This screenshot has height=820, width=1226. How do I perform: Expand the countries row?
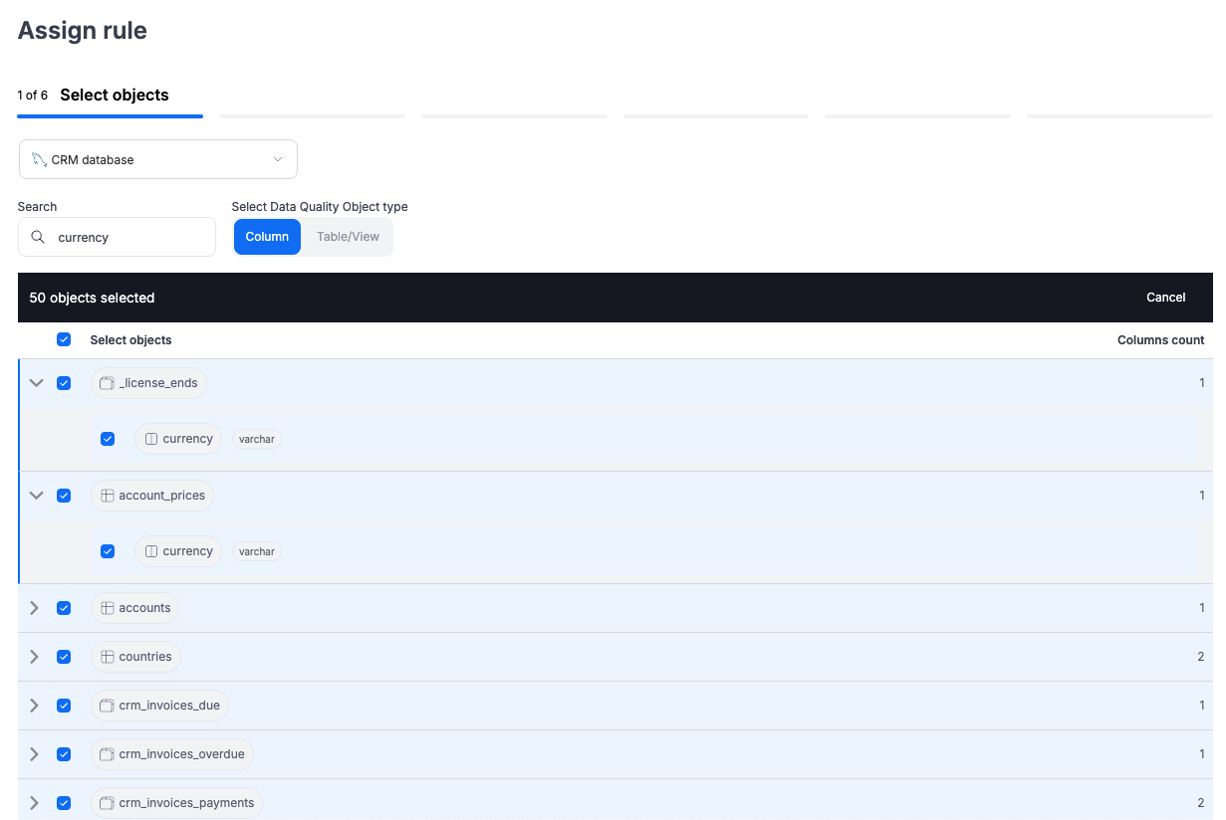(x=34, y=657)
